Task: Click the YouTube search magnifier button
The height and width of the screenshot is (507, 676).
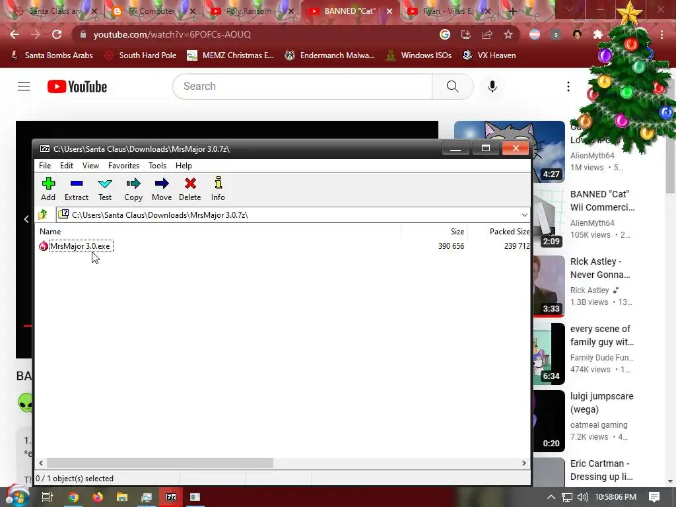Action: point(453,86)
